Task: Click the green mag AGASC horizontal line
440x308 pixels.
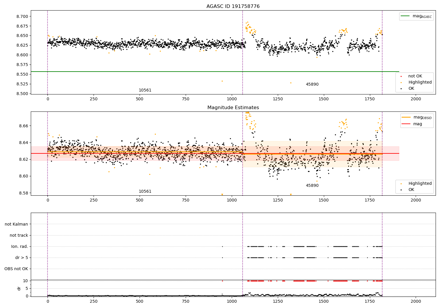Action: 215,72
